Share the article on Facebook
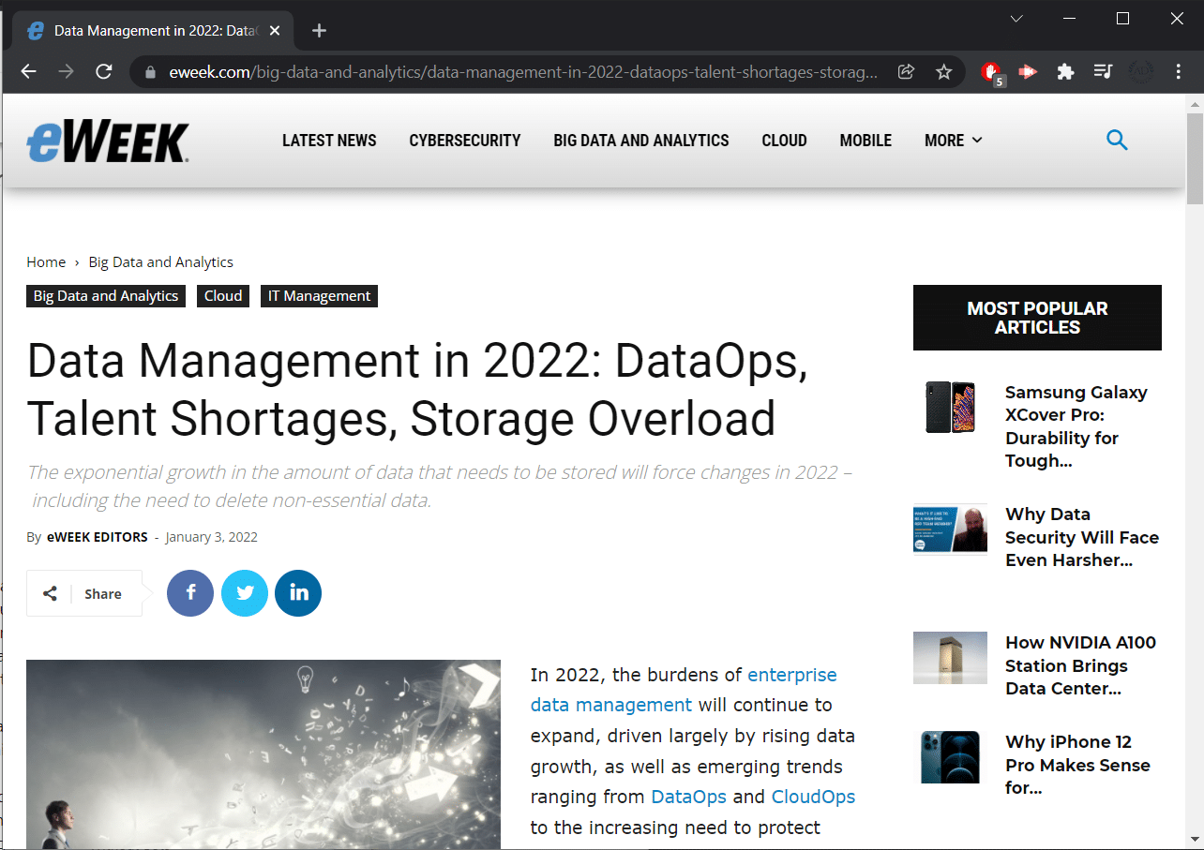Screen dimensions: 1204x850 [x=190, y=592]
